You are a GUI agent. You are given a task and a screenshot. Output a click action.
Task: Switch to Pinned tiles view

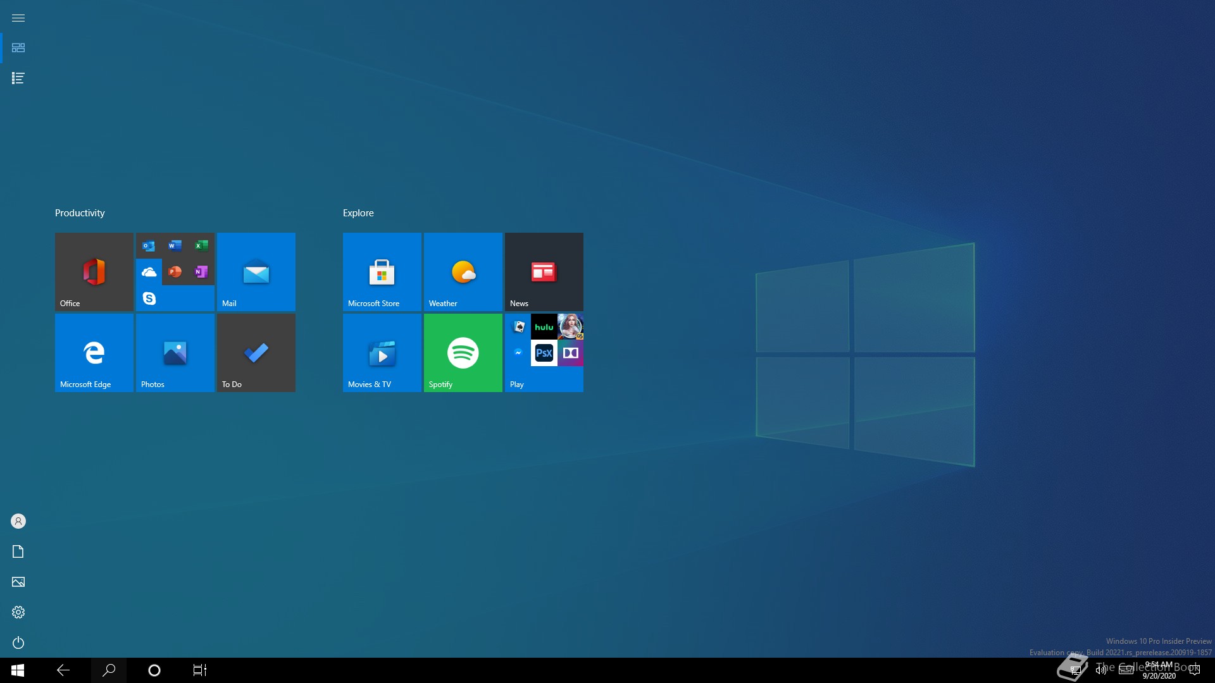[x=18, y=48]
